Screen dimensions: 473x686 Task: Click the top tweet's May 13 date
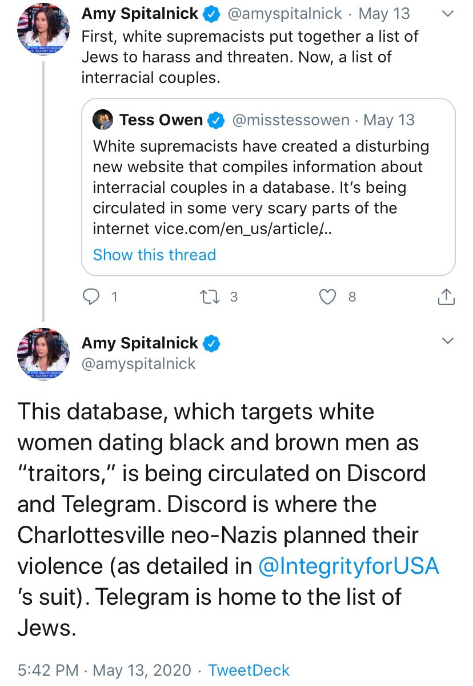(x=384, y=14)
